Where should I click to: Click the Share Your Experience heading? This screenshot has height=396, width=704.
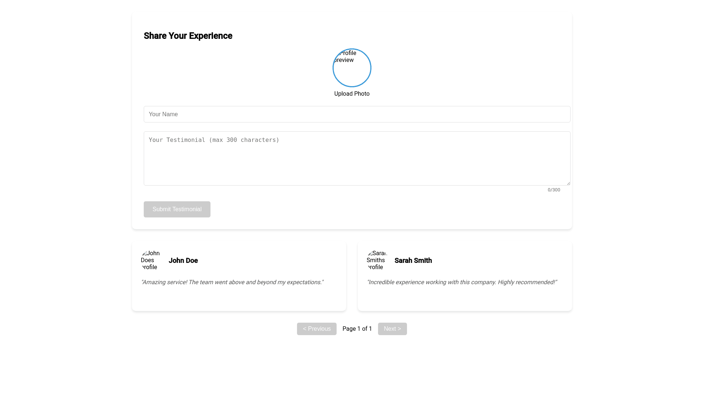click(x=188, y=36)
